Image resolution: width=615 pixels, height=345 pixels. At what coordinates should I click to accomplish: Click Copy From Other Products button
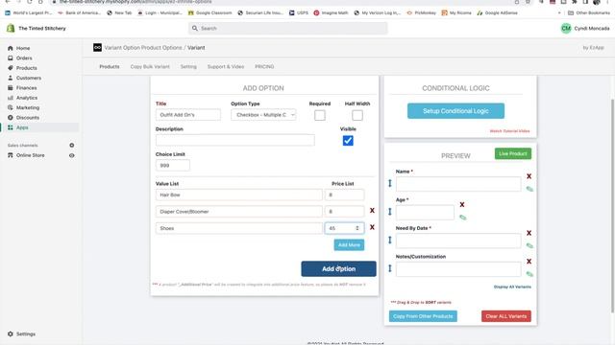[x=423, y=316]
